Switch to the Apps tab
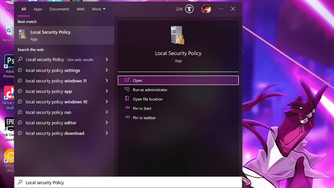The height and width of the screenshot is (188, 334). point(38,9)
